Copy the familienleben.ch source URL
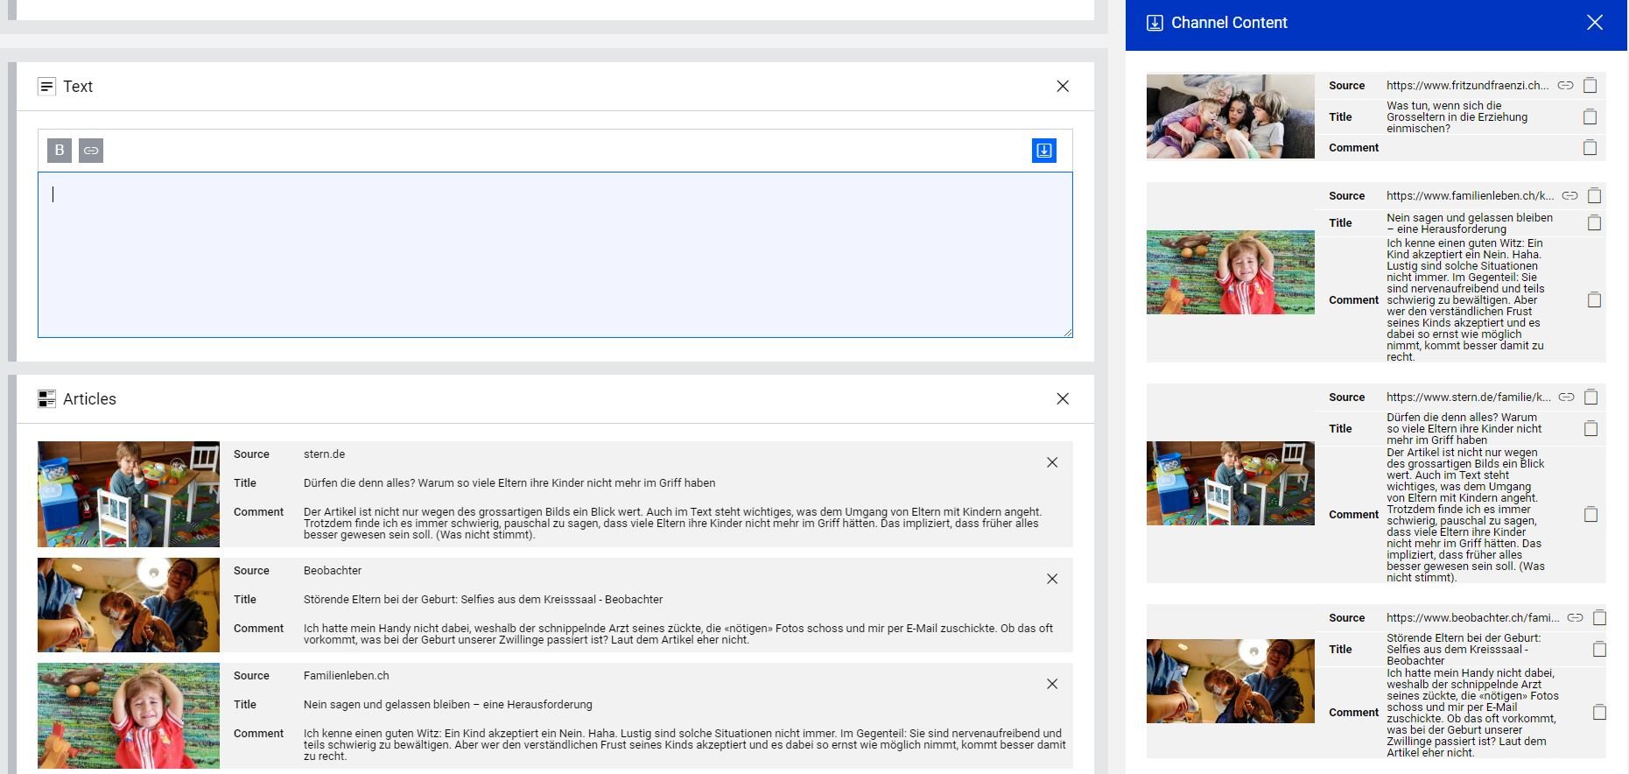This screenshot has height=774, width=1629. coord(1595,195)
